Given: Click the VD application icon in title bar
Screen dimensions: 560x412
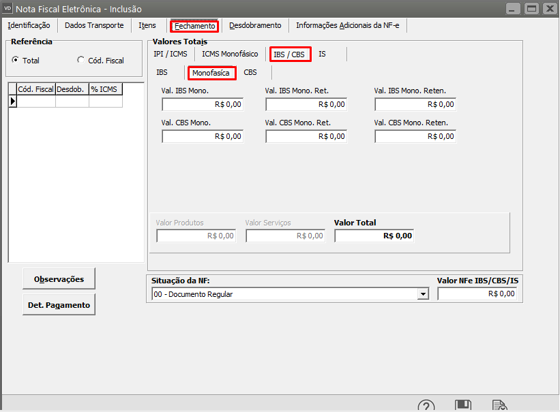Looking at the screenshot, I should click(x=8, y=8).
